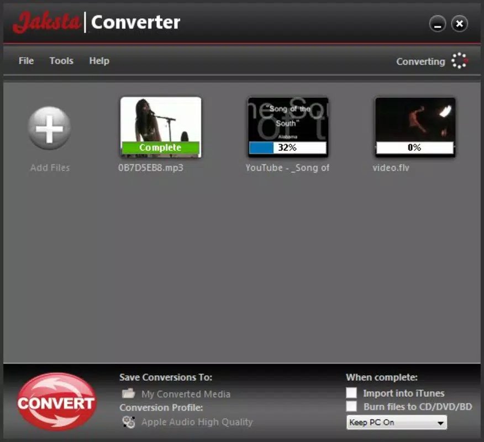Click the Jaksta logo
The width and height of the screenshot is (484, 442).
point(46,23)
